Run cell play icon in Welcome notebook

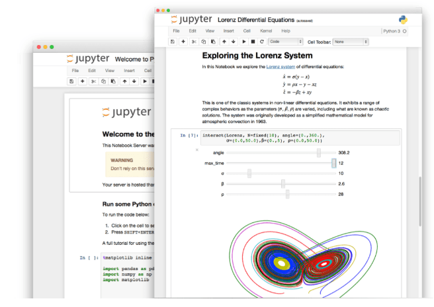click(x=144, y=81)
